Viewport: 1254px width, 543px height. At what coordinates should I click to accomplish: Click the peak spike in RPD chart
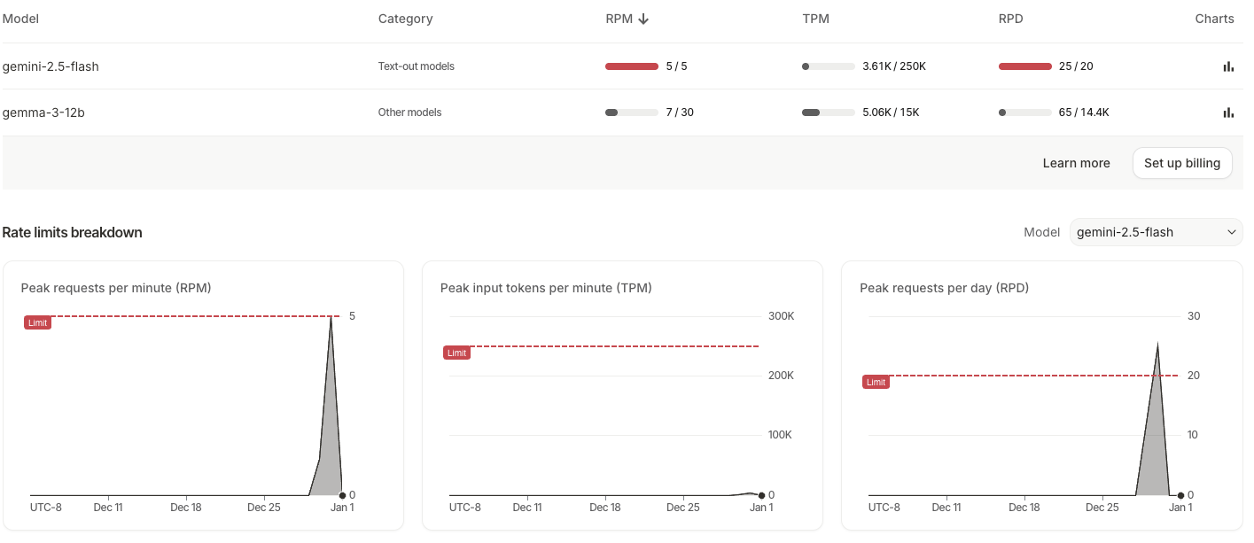pyautogui.click(x=1157, y=345)
